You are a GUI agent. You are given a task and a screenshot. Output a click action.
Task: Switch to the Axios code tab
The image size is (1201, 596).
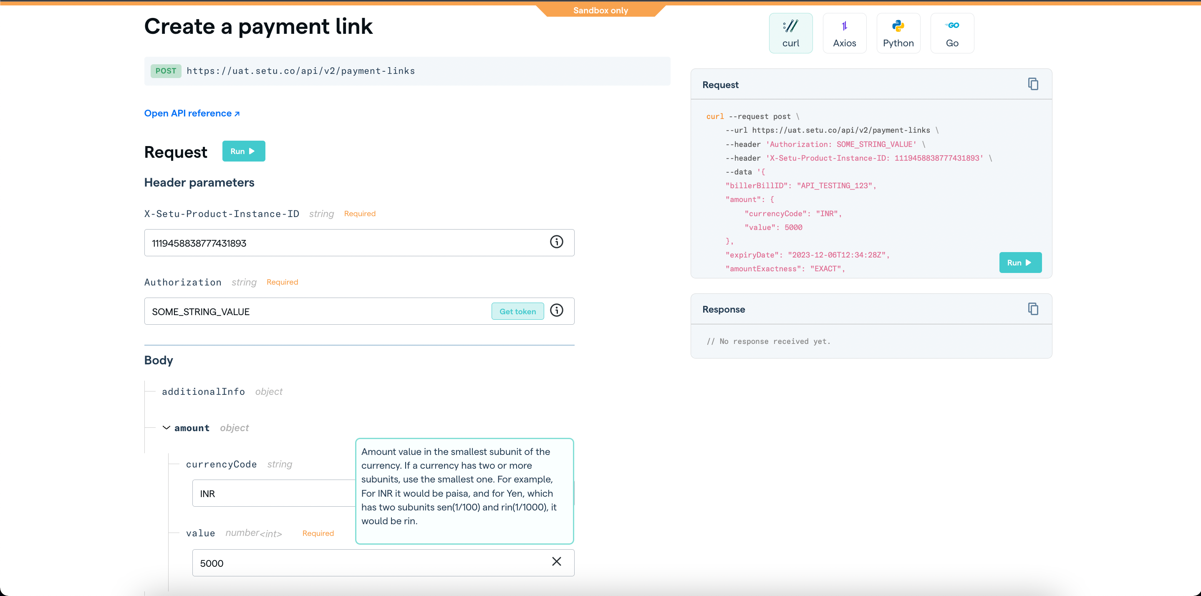pos(844,33)
